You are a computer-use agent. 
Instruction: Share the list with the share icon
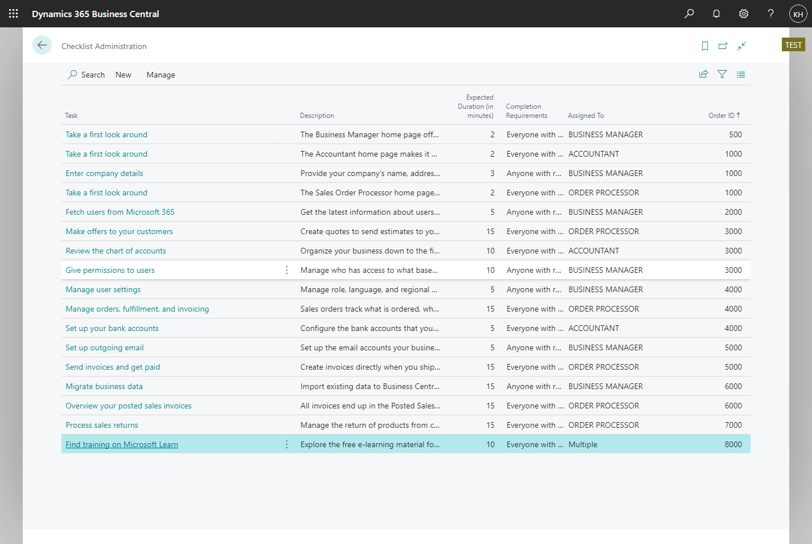704,74
